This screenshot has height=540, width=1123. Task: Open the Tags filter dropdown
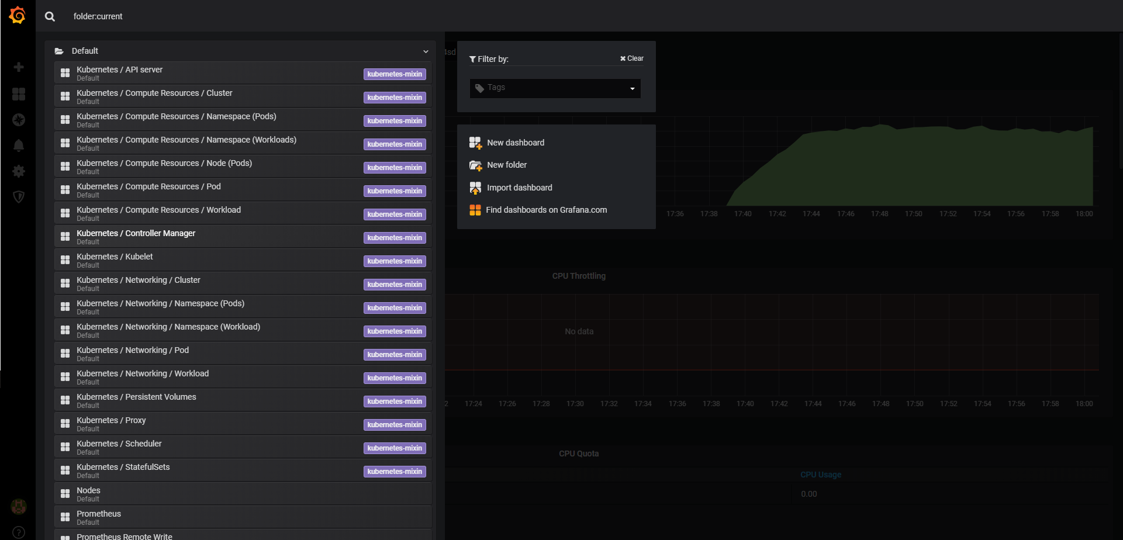point(555,88)
